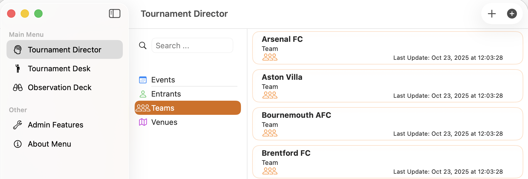Click the Admin Features wrench icon

click(18, 125)
